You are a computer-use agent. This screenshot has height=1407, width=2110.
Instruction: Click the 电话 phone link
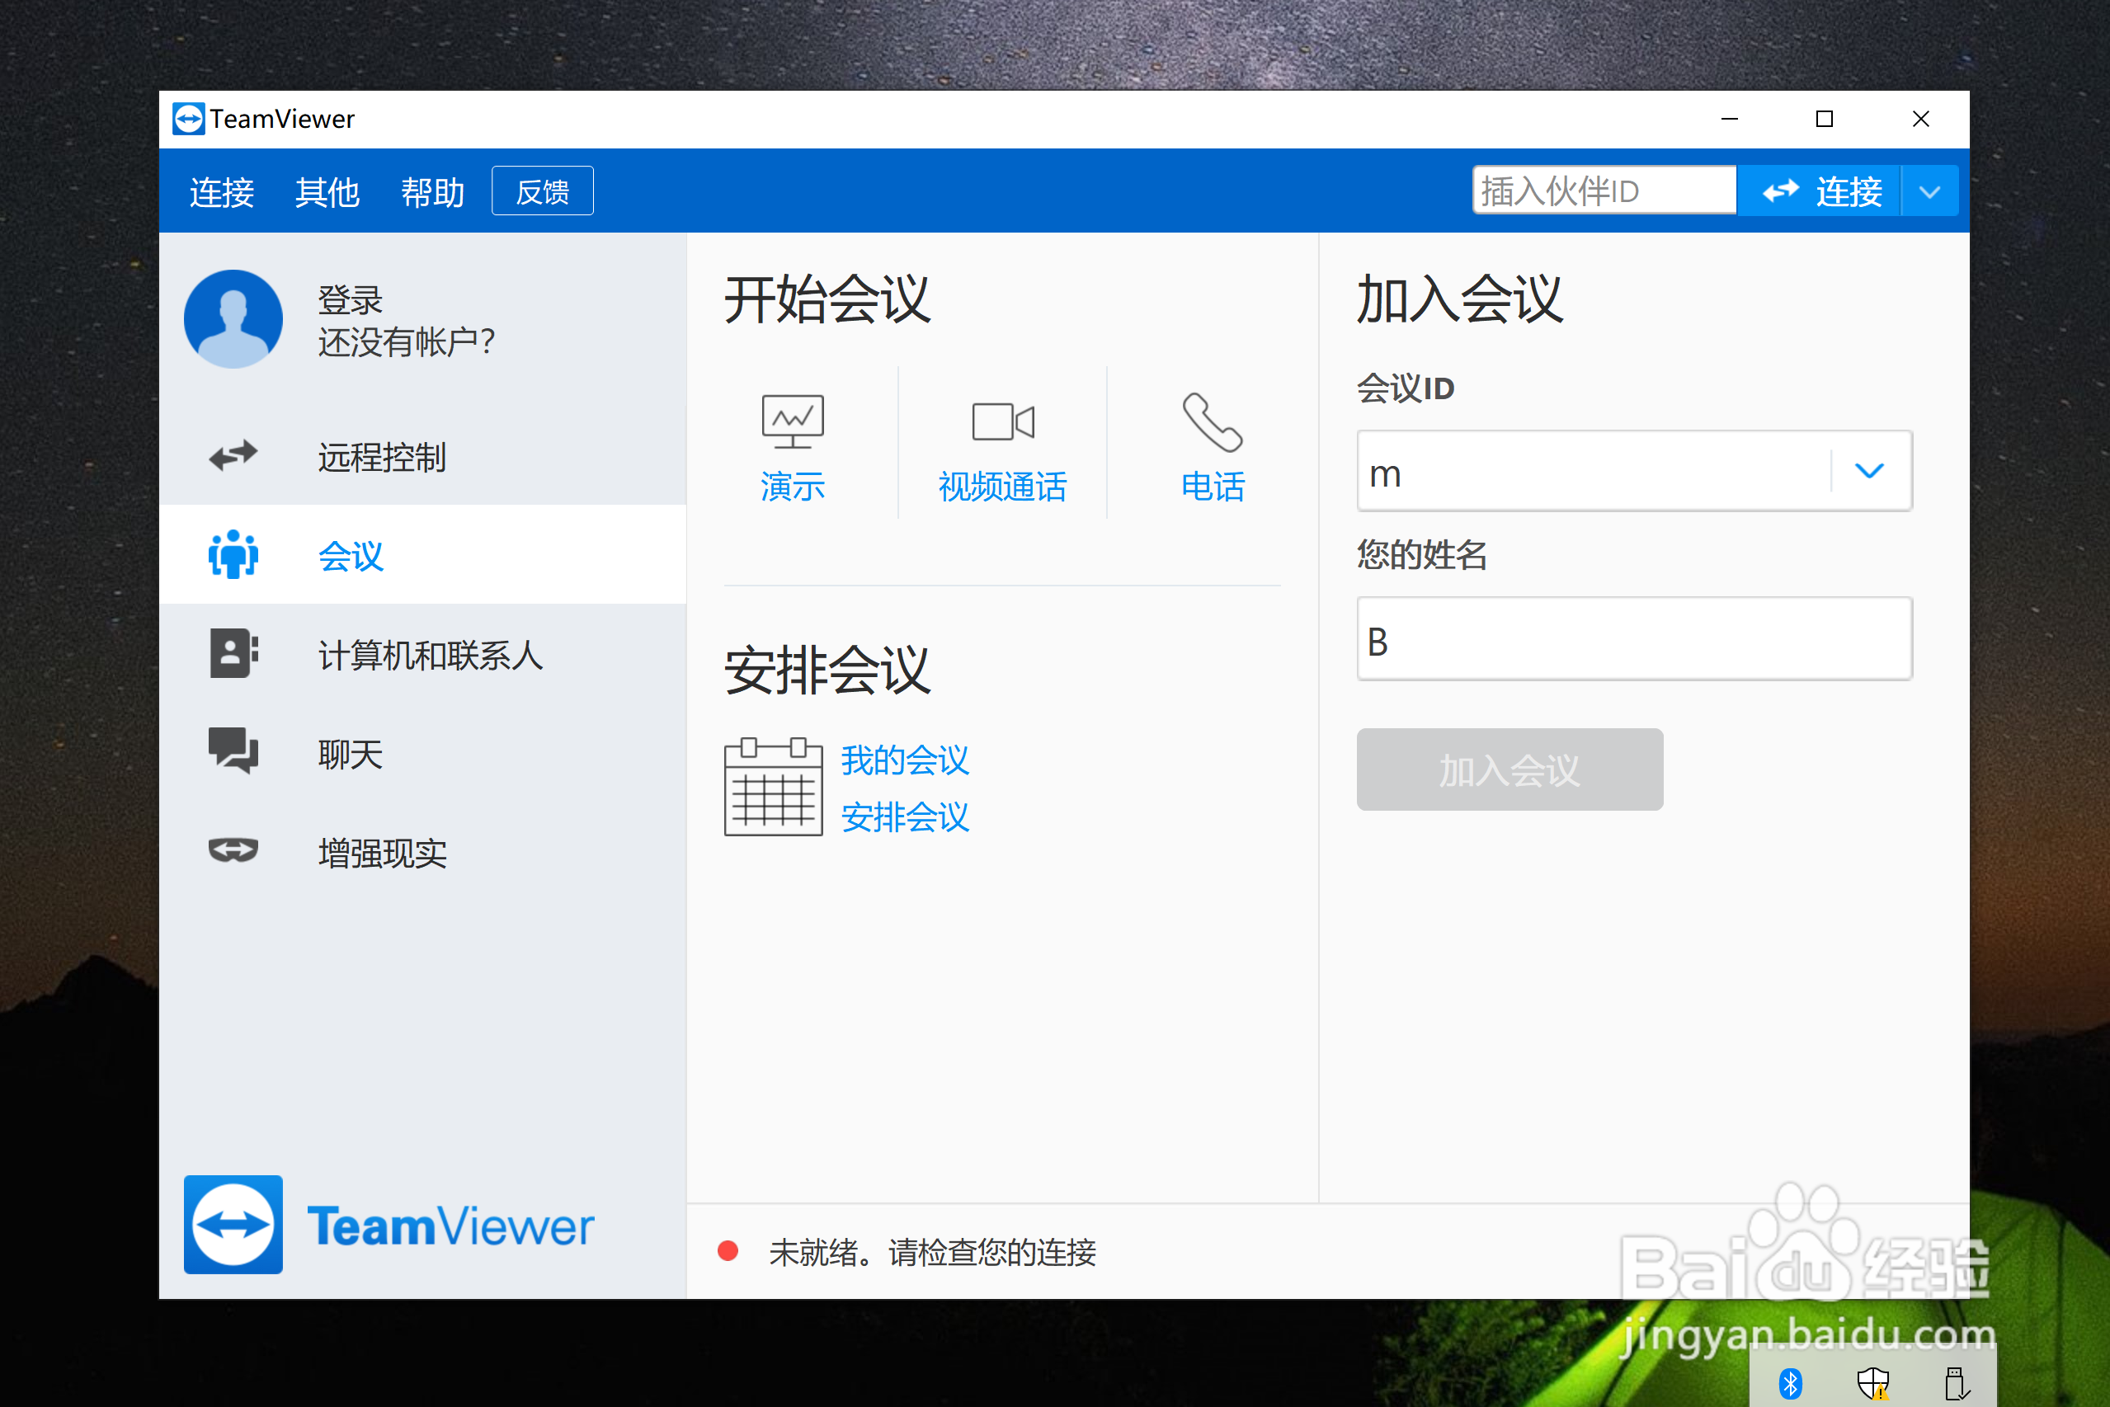pos(1213,487)
